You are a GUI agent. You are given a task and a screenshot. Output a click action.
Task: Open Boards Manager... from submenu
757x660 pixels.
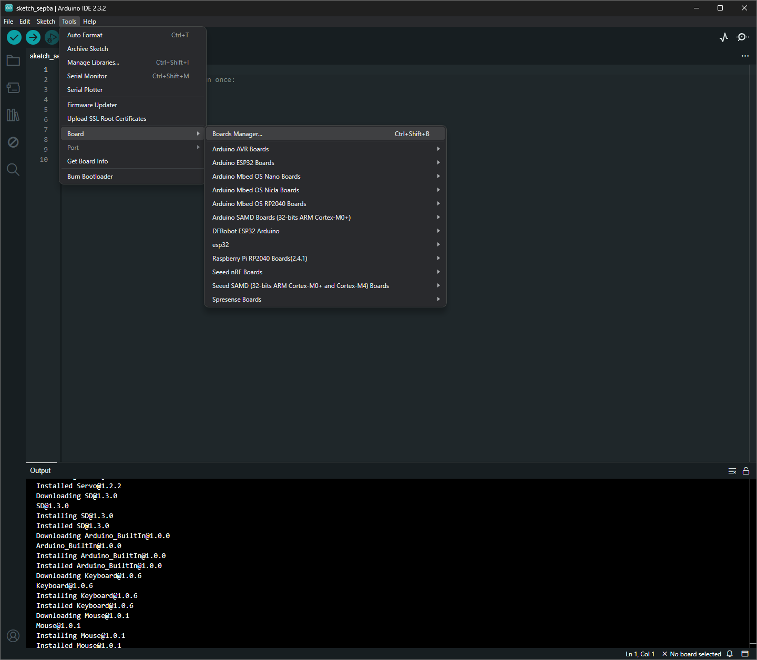(x=325, y=134)
